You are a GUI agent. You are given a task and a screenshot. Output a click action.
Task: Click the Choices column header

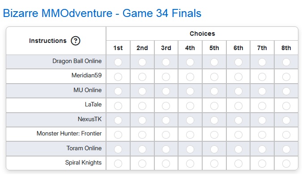click(x=202, y=34)
